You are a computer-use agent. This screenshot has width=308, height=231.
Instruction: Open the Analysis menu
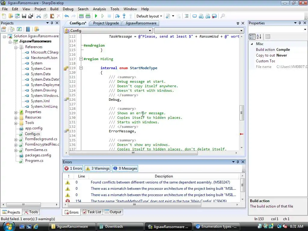click(x=99, y=9)
